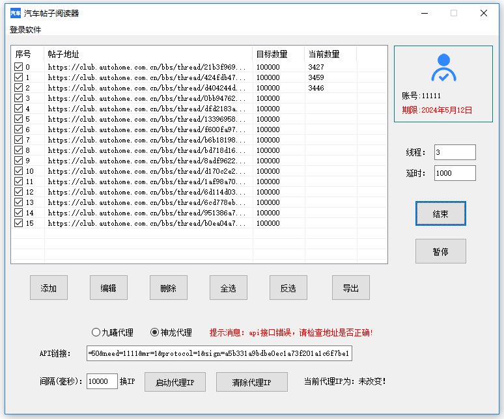Focus the 间隔(毫秒) input field
The image size is (504, 419).
[102, 381]
